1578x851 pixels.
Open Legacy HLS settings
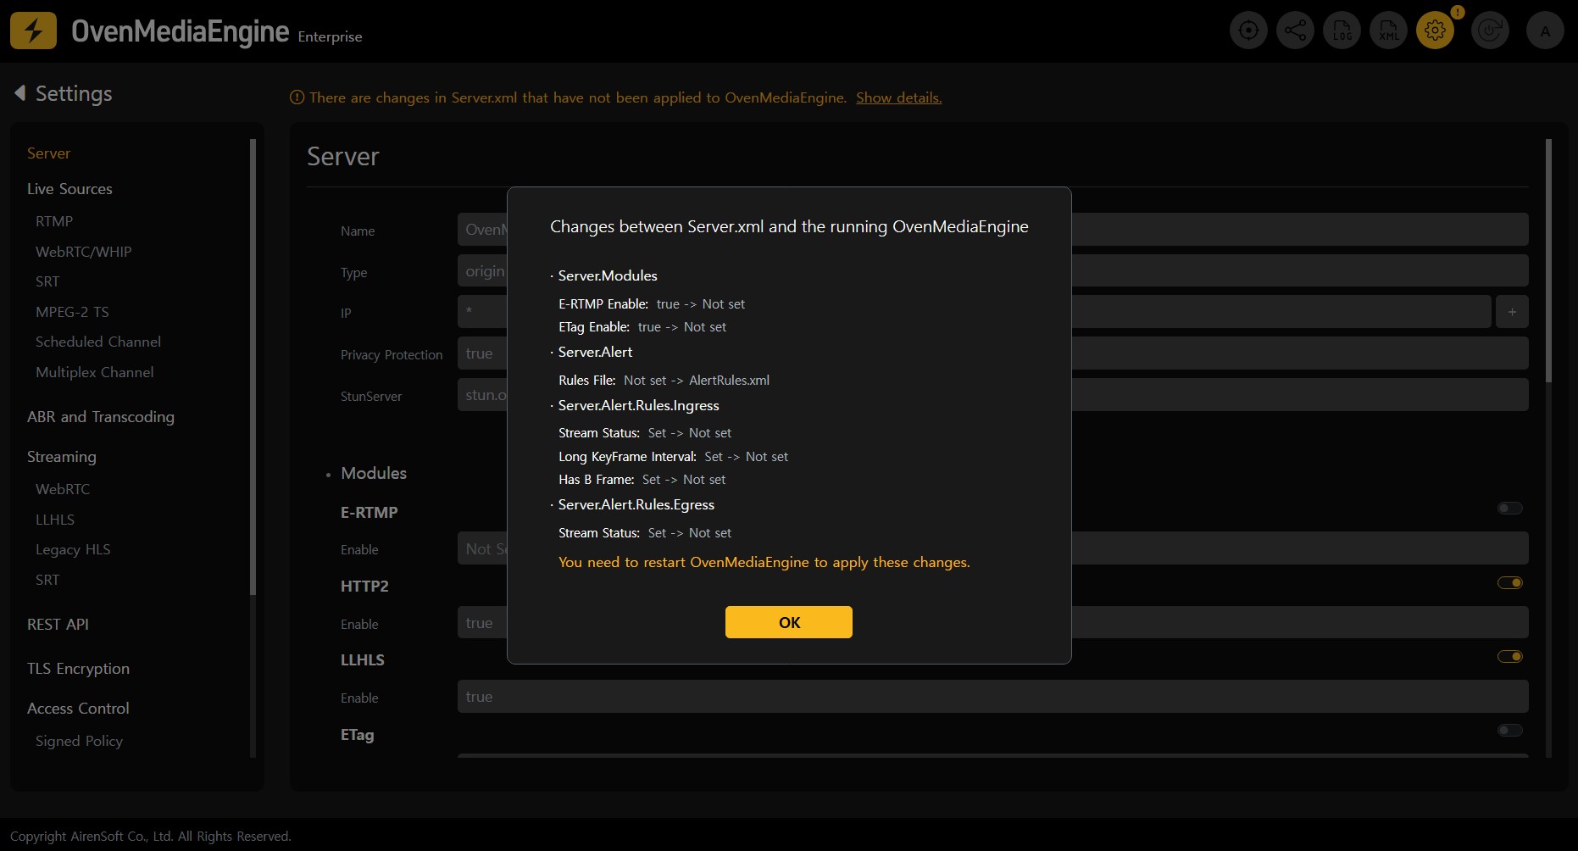click(x=73, y=549)
